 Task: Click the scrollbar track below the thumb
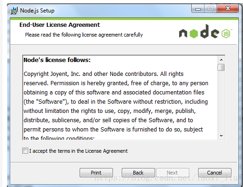(x=221, y=102)
